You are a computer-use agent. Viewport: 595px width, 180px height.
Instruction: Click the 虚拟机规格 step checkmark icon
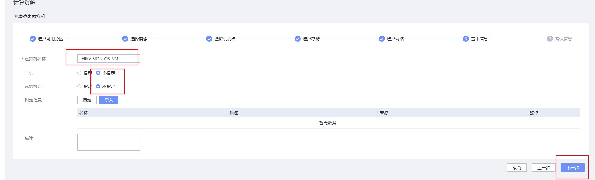[209, 39]
